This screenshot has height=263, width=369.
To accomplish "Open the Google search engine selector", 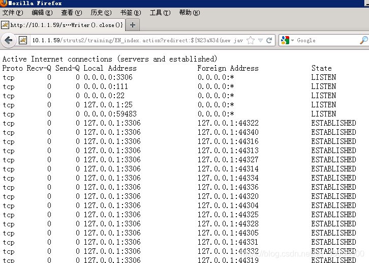I will (x=287, y=40).
